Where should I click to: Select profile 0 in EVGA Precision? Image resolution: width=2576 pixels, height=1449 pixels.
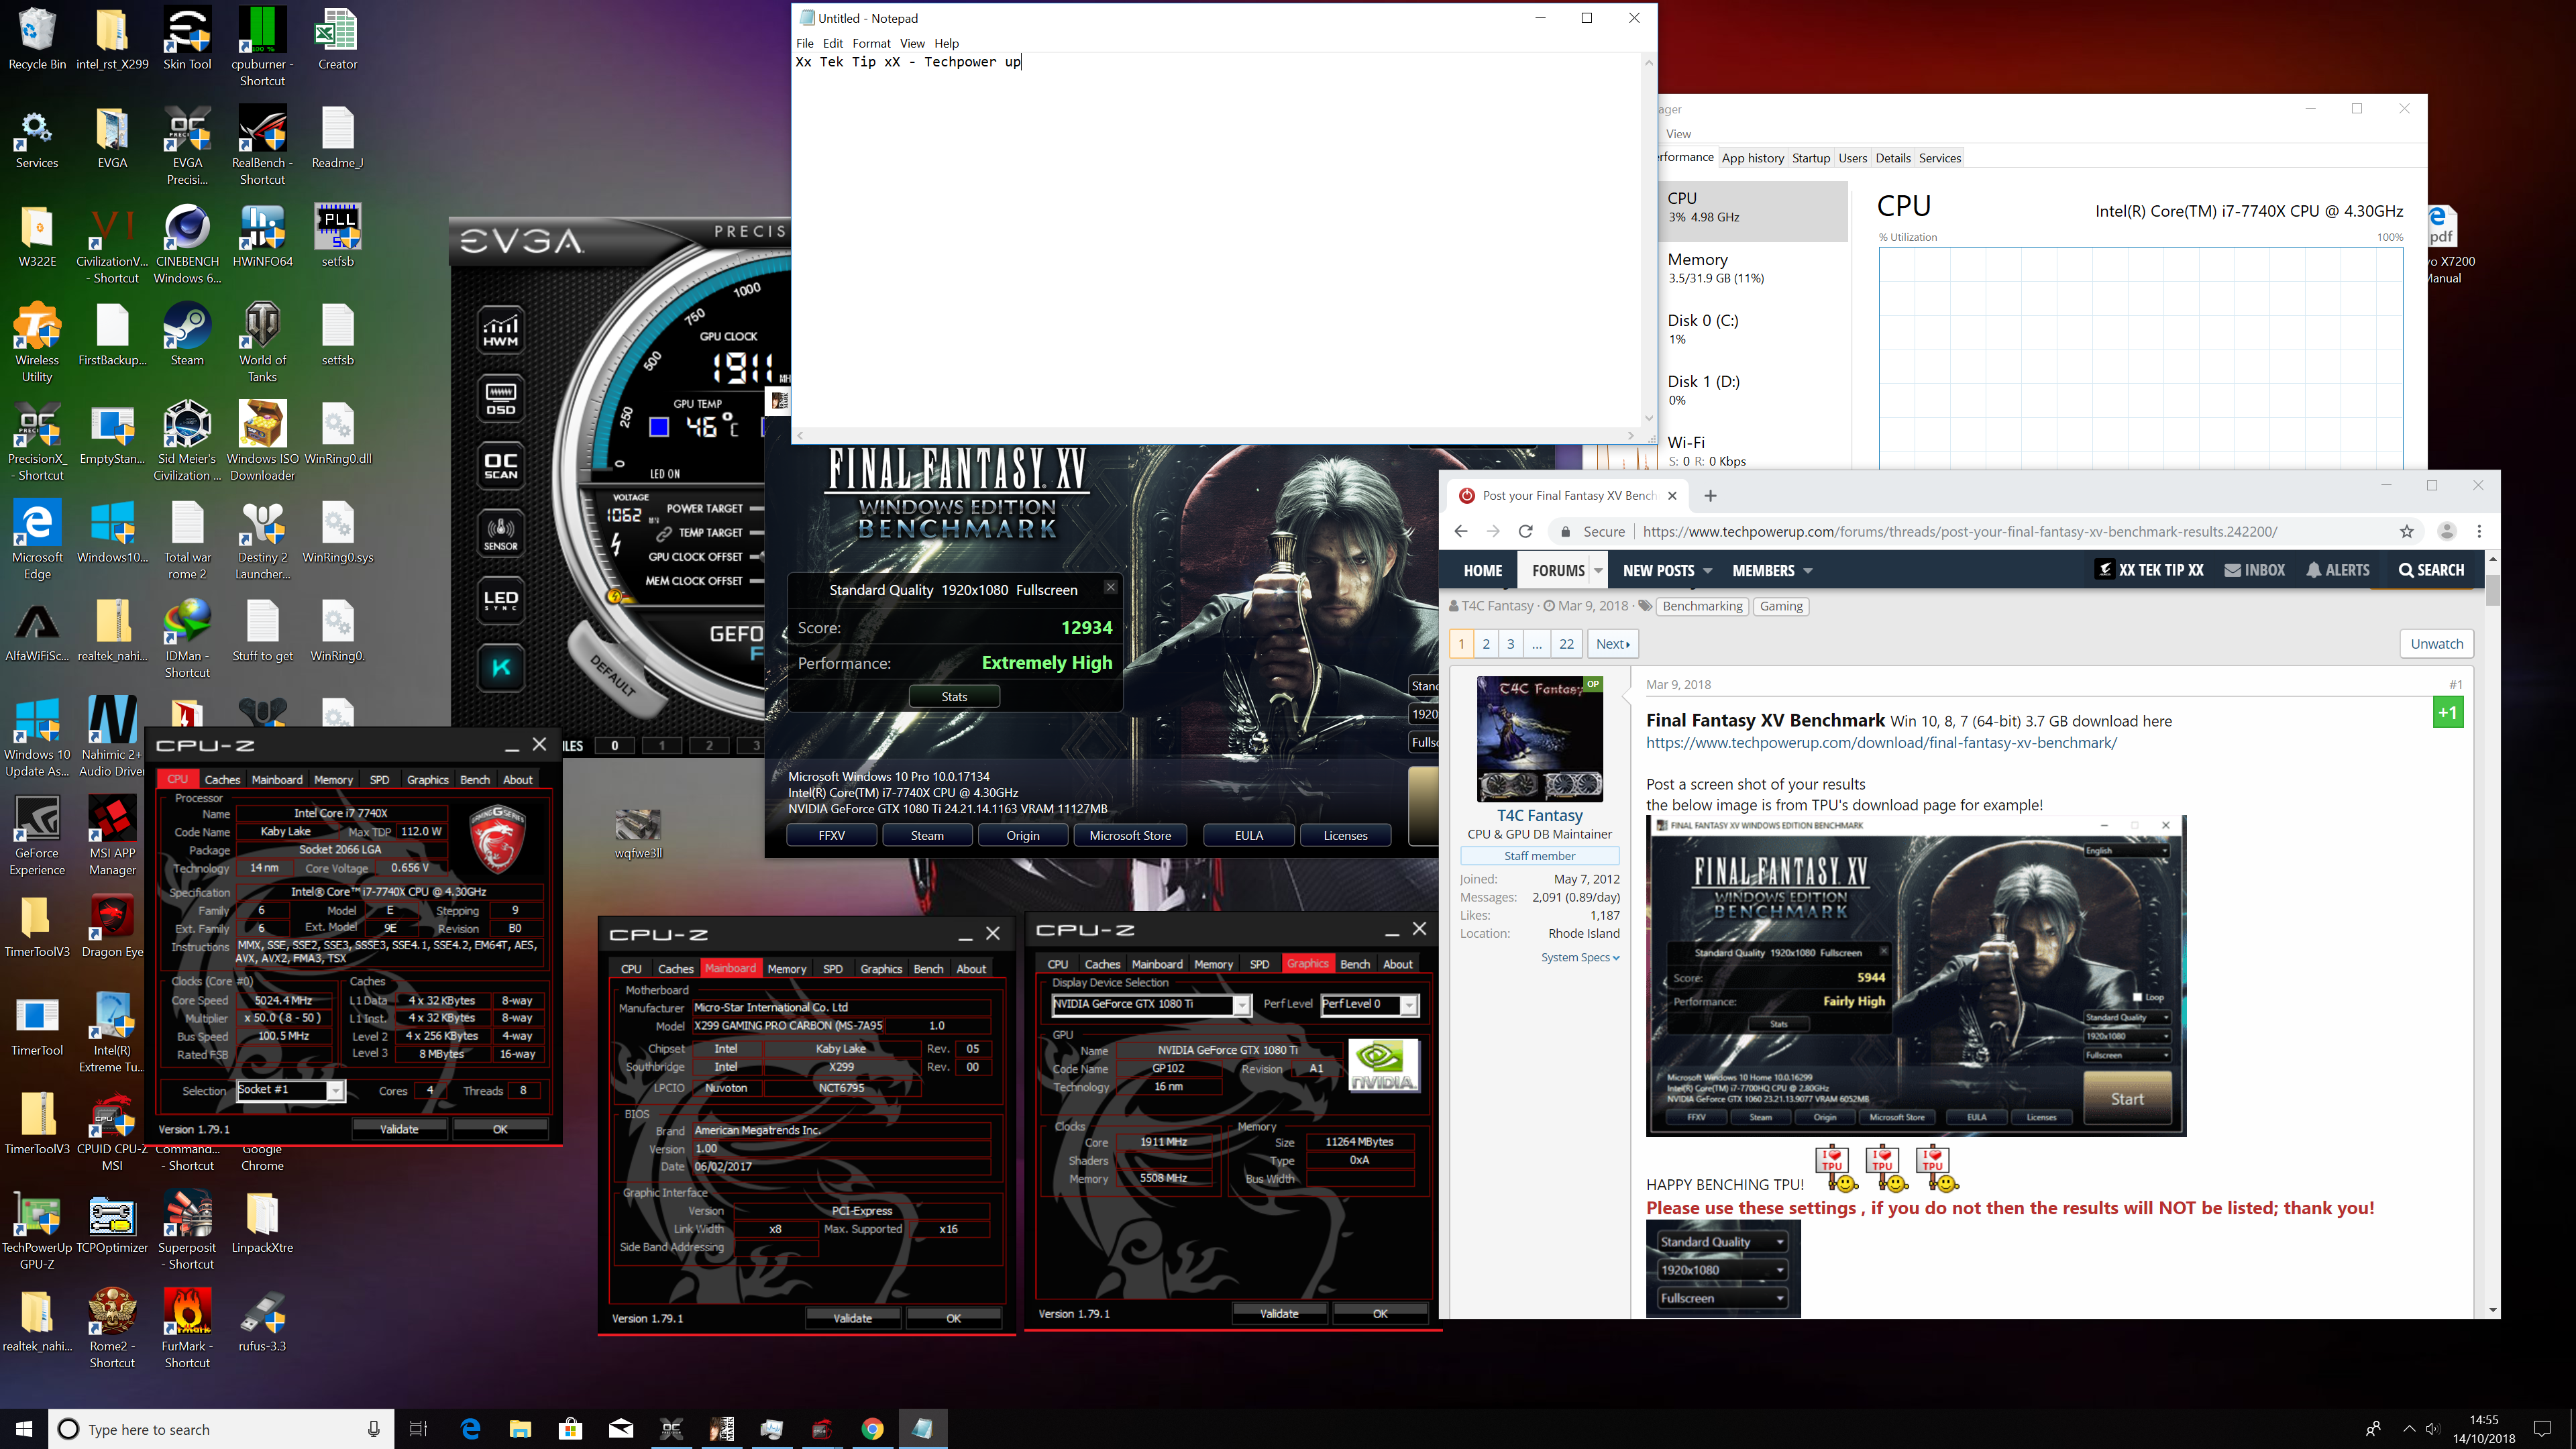click(x=614, y=745)
